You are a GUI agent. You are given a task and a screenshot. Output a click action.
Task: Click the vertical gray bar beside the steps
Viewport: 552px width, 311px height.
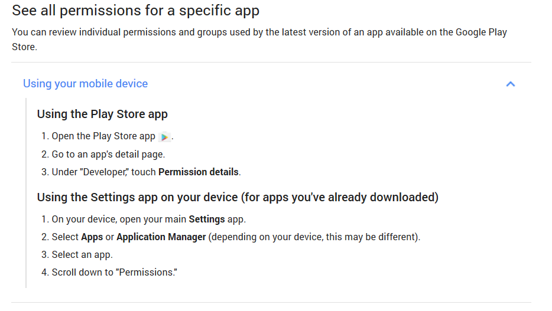(x=26, y=193)
